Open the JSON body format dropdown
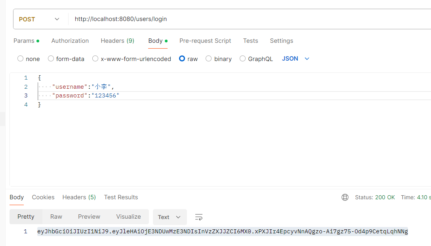 [x=295, y=58]
